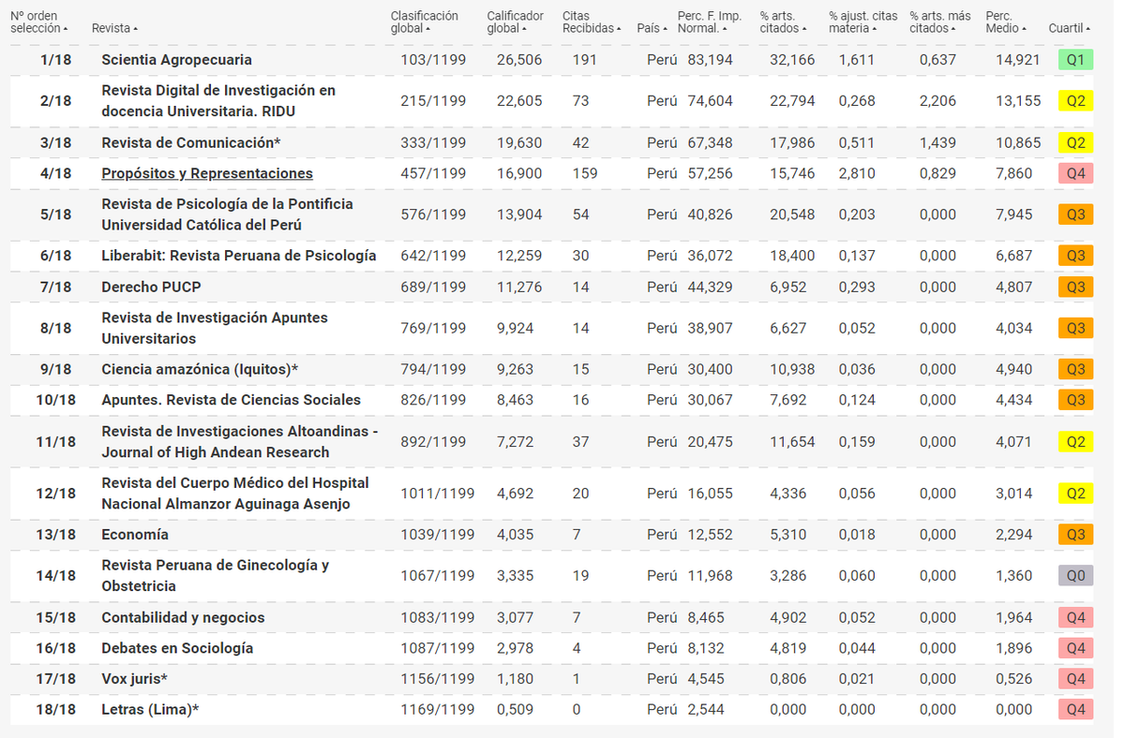The image size is (1125, 738).
Task: Select citas recibidas value 159
Action: pos(585,173)
